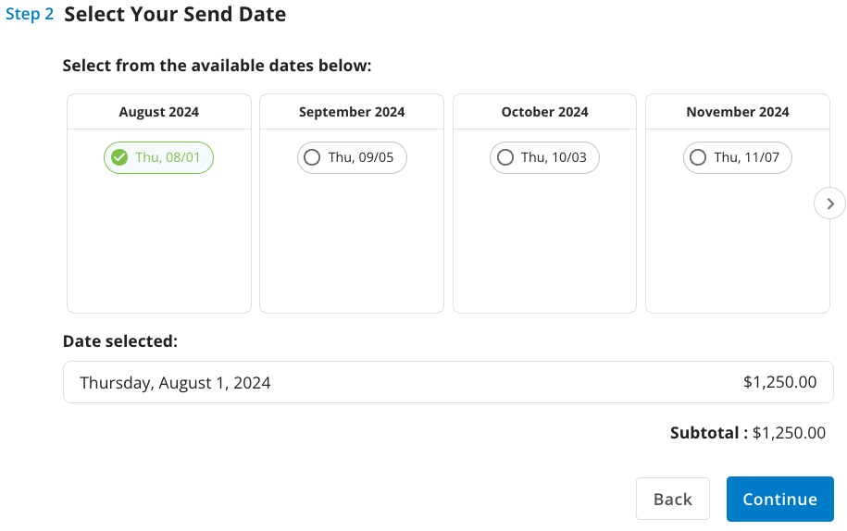Click the November 2024 month header
The image size is (847, 531).
point(738,112)
